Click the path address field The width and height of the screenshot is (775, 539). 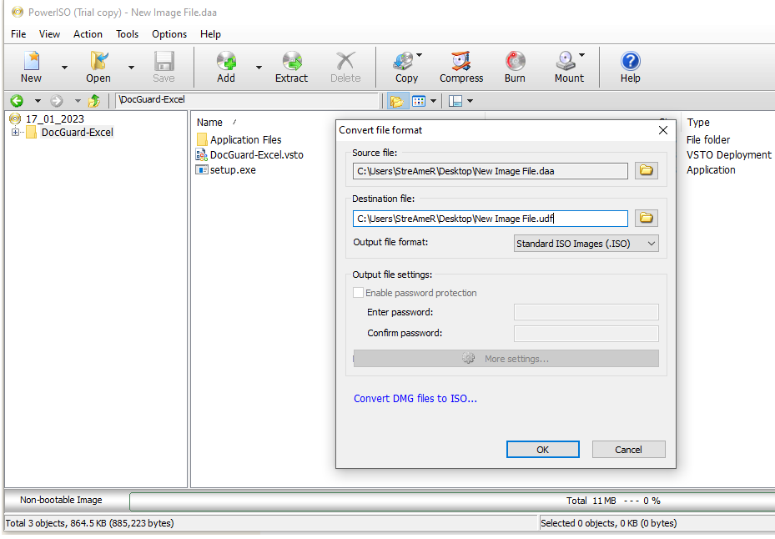[247, 100]
